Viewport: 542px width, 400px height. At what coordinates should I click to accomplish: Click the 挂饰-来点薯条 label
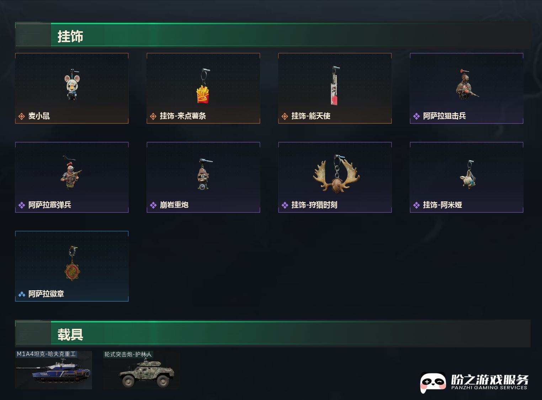183,116
